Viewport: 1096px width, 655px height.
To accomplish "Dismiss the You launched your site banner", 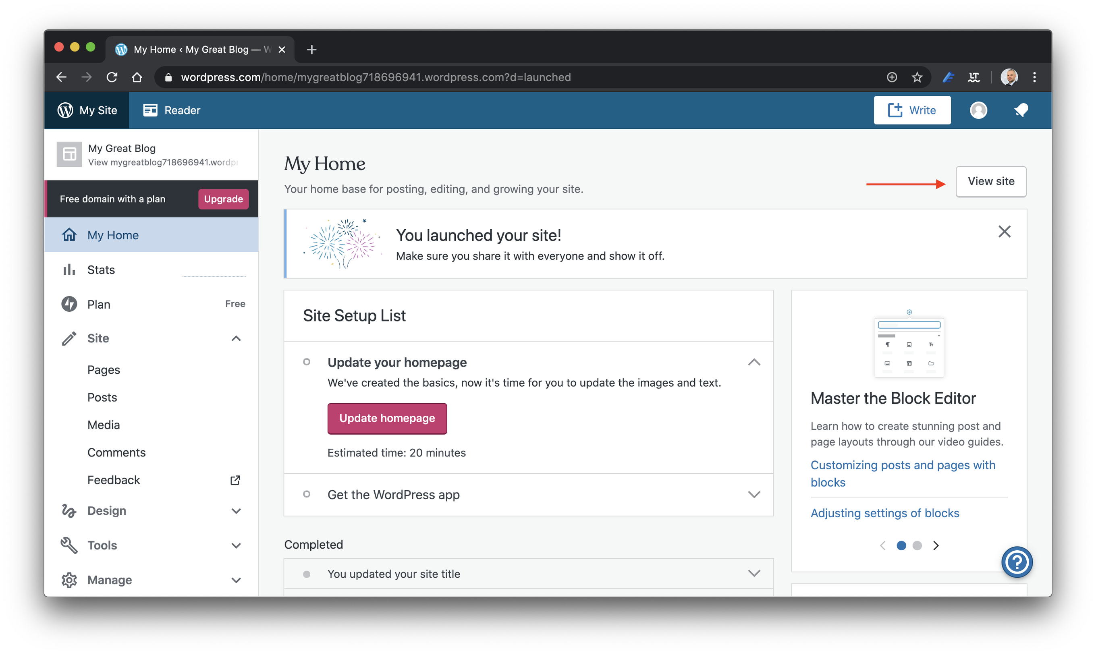I will [1004, 232].
